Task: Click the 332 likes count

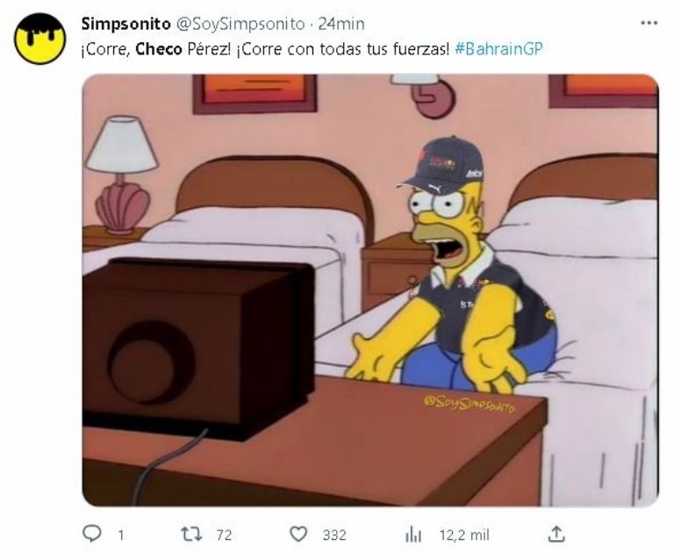Action: point(334,535)
